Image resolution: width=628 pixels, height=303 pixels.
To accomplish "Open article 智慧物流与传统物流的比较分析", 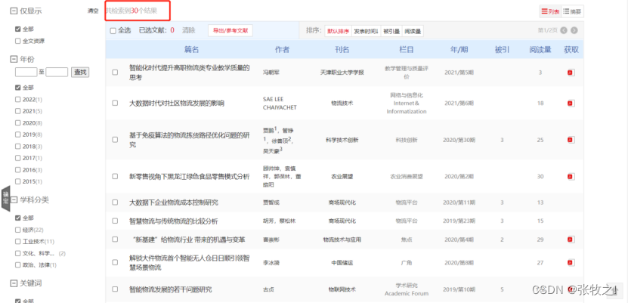I will coord(173,221).
